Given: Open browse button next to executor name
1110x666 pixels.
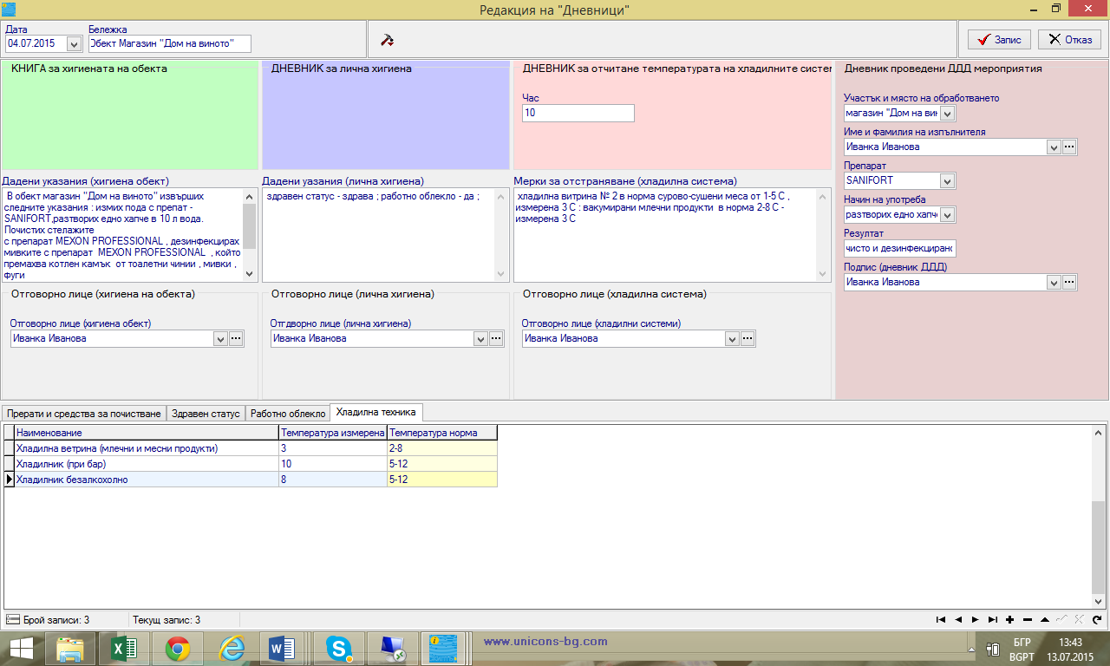Looking at the screenshot, I should tap(1069, 147).
